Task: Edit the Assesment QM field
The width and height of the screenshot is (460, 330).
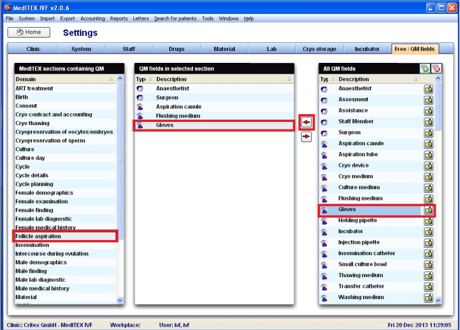Action: tap(429, 100)
